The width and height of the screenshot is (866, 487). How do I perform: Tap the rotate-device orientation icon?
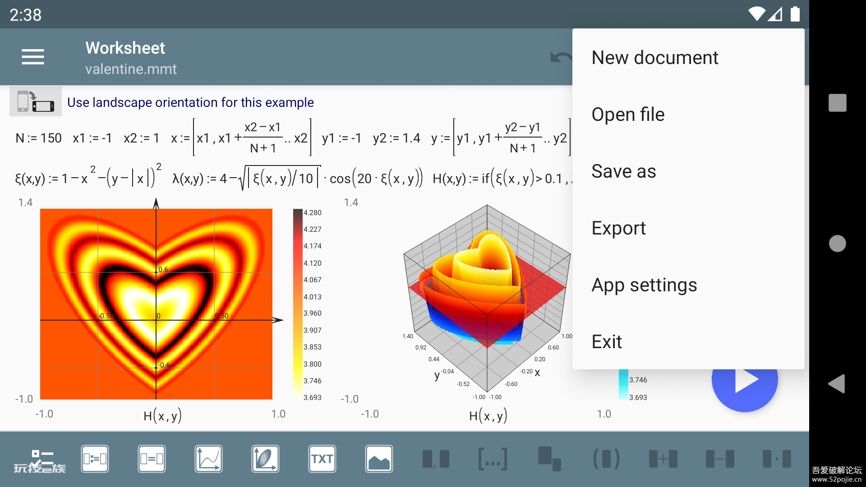(x=36, y=101)
